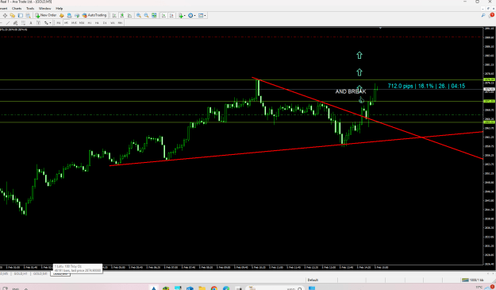
Task: Switch chart to line chart mode
Action: tap(129, 16)
